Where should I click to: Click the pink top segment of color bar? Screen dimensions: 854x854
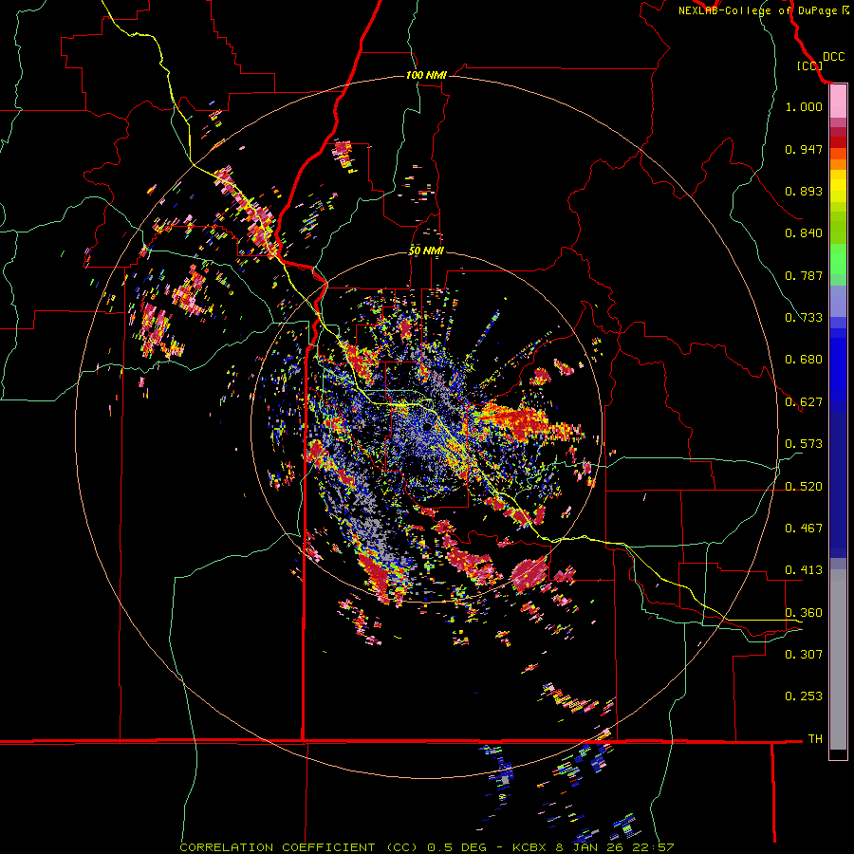(x=838, y=102)
